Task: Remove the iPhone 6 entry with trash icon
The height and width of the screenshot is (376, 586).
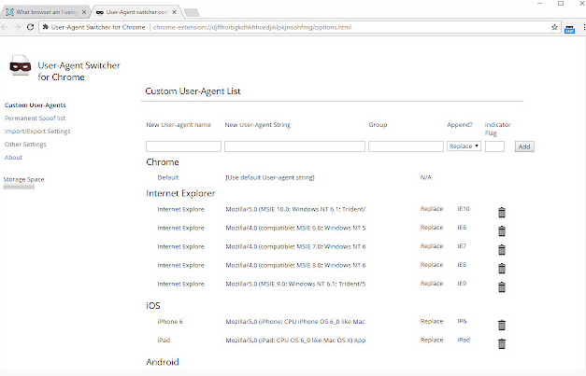Action: coord(502,325)
